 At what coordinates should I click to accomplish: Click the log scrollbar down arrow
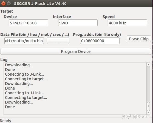[148, 113]
